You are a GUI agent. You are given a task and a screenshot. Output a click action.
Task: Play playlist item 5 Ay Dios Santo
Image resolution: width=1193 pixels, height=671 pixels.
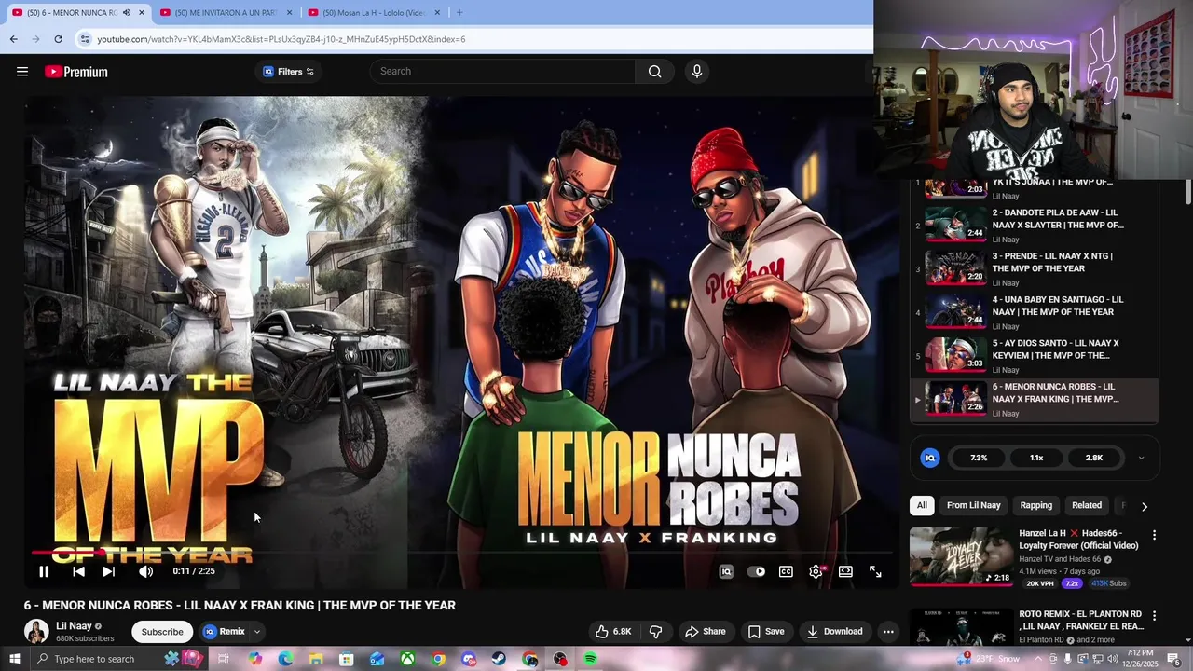point(1035,355)
